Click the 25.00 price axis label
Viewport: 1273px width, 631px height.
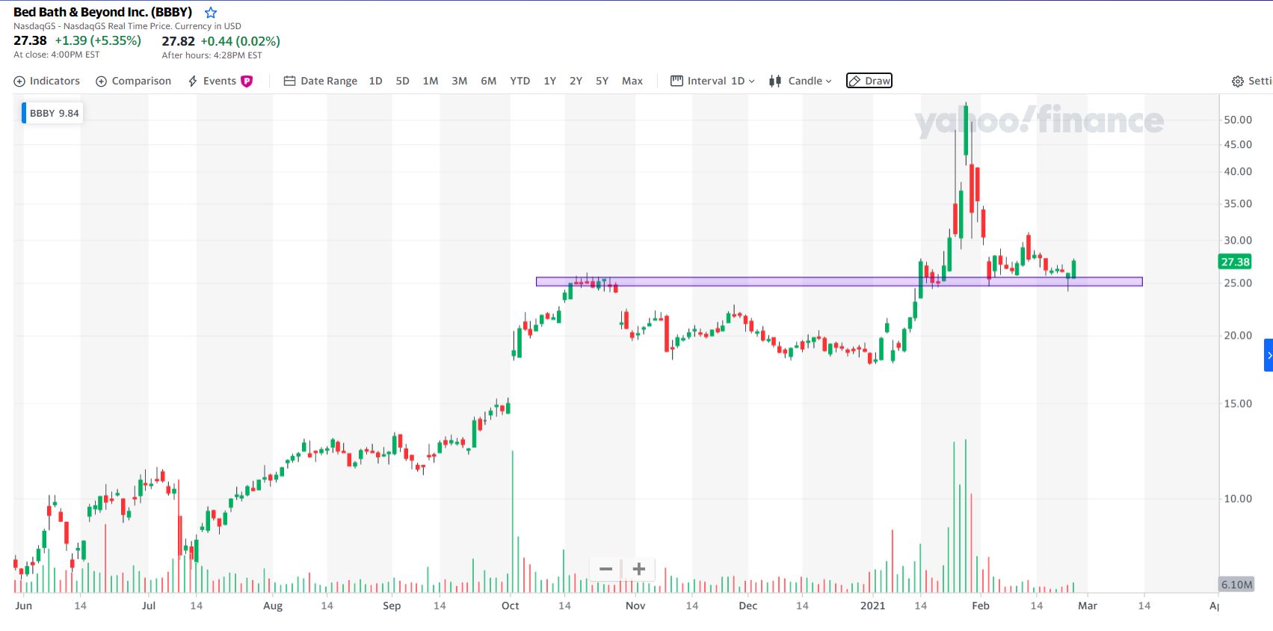tap(1237, 283)
